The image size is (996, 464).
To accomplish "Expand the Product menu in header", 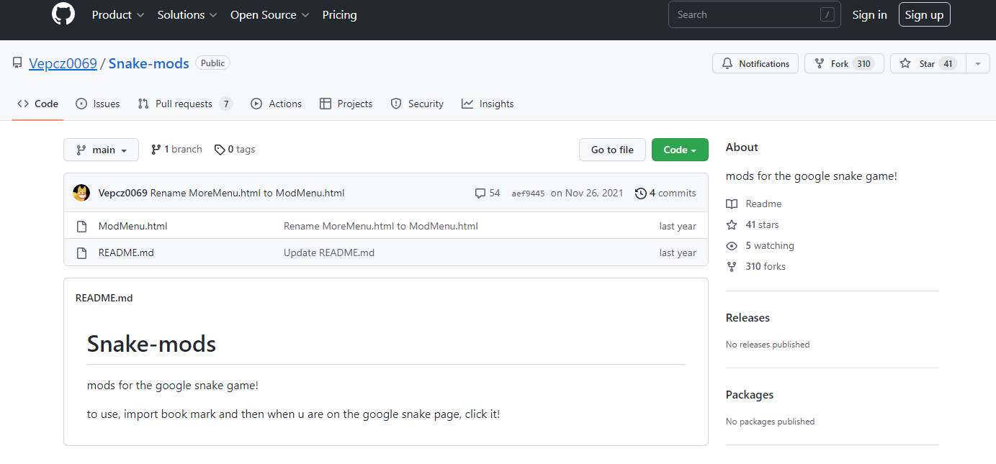I will [117, 15].
